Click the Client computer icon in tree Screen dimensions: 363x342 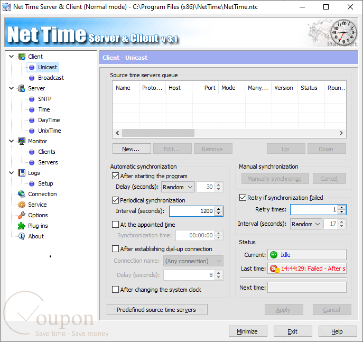click(x=22, y=57)
